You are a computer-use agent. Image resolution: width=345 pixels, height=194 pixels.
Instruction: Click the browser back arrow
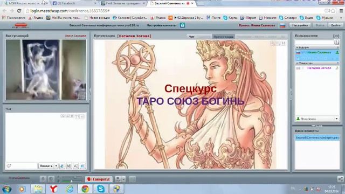pos(4,11)
